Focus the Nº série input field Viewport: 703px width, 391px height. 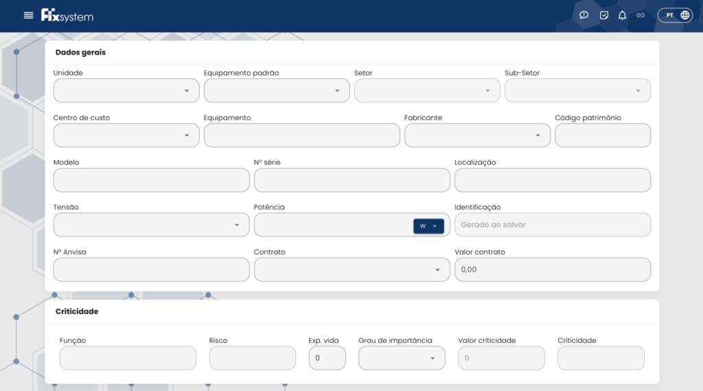click(351, 180)
